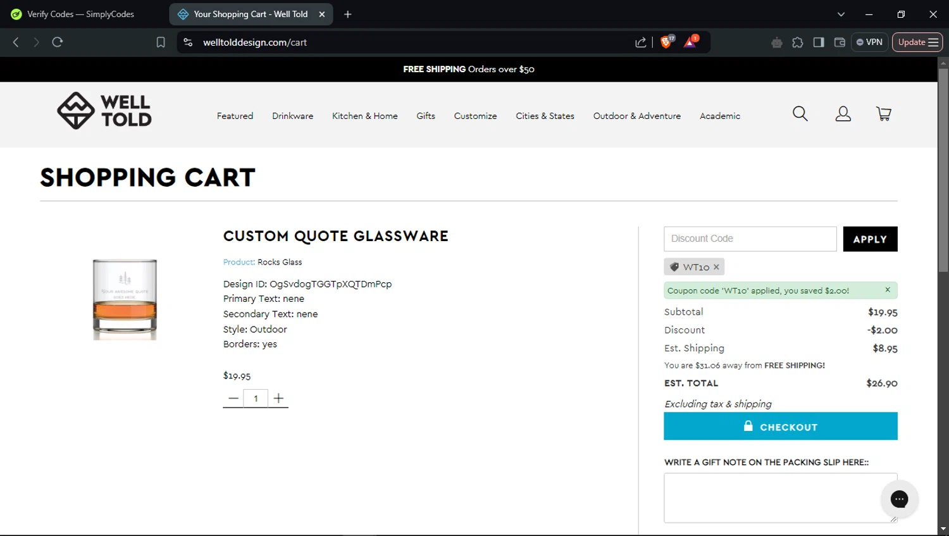The image size is (949, 536).
Task: Switch to Verify Codes SimplyCodes tab
Action: click(x=81, y=14)
